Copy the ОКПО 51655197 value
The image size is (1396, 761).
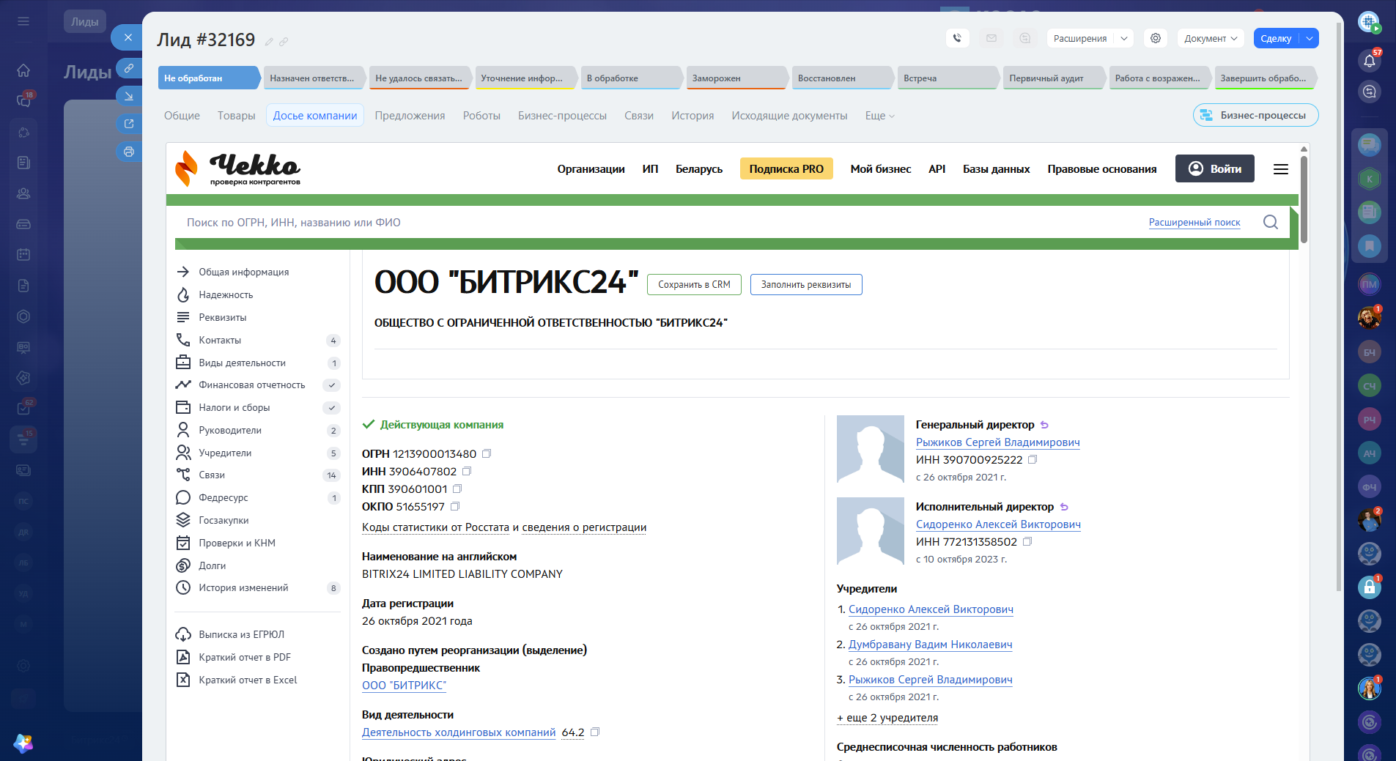[455, 507]
